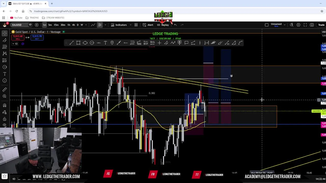326x183 pixels.
Task: Switch to the 1m timeframe
Action: (x=45, y=25)
